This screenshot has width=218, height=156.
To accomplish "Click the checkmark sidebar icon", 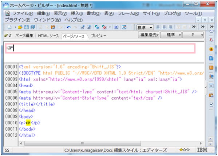I will [211, 104].
